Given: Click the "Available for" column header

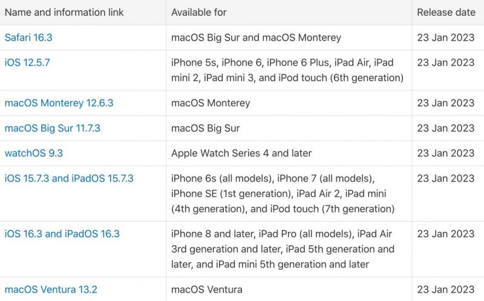Looking at the screenshot, I should click(x=199, y=12).
